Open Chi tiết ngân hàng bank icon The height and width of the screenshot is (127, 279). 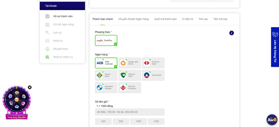pos(47,24)
